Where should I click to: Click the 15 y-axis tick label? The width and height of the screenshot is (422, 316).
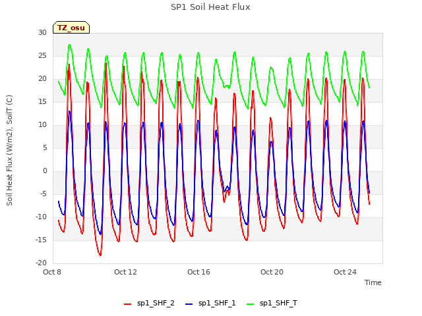pyautogui.click(x=42, y=102)
